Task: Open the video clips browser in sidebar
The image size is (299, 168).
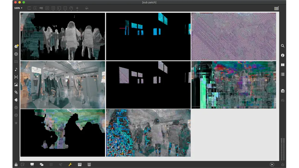Action: 16,77
